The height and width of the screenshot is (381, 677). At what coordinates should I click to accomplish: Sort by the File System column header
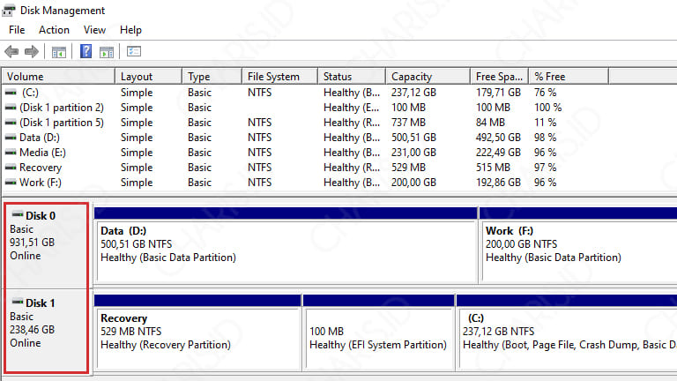click(x=279, y=77)
